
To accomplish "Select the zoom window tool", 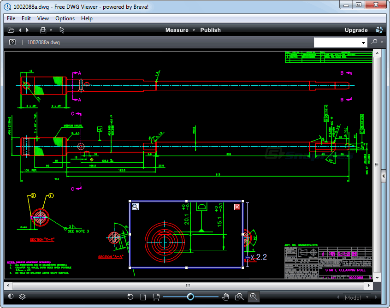I will click(x=239, y=296).
